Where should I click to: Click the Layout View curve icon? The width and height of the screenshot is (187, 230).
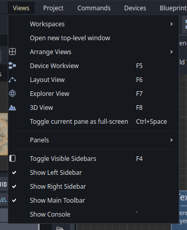point(12,80)
